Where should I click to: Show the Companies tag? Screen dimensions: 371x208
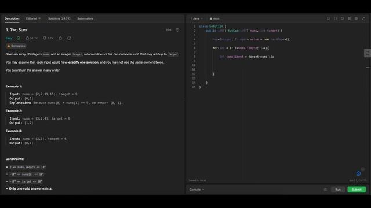click(16, 46)
